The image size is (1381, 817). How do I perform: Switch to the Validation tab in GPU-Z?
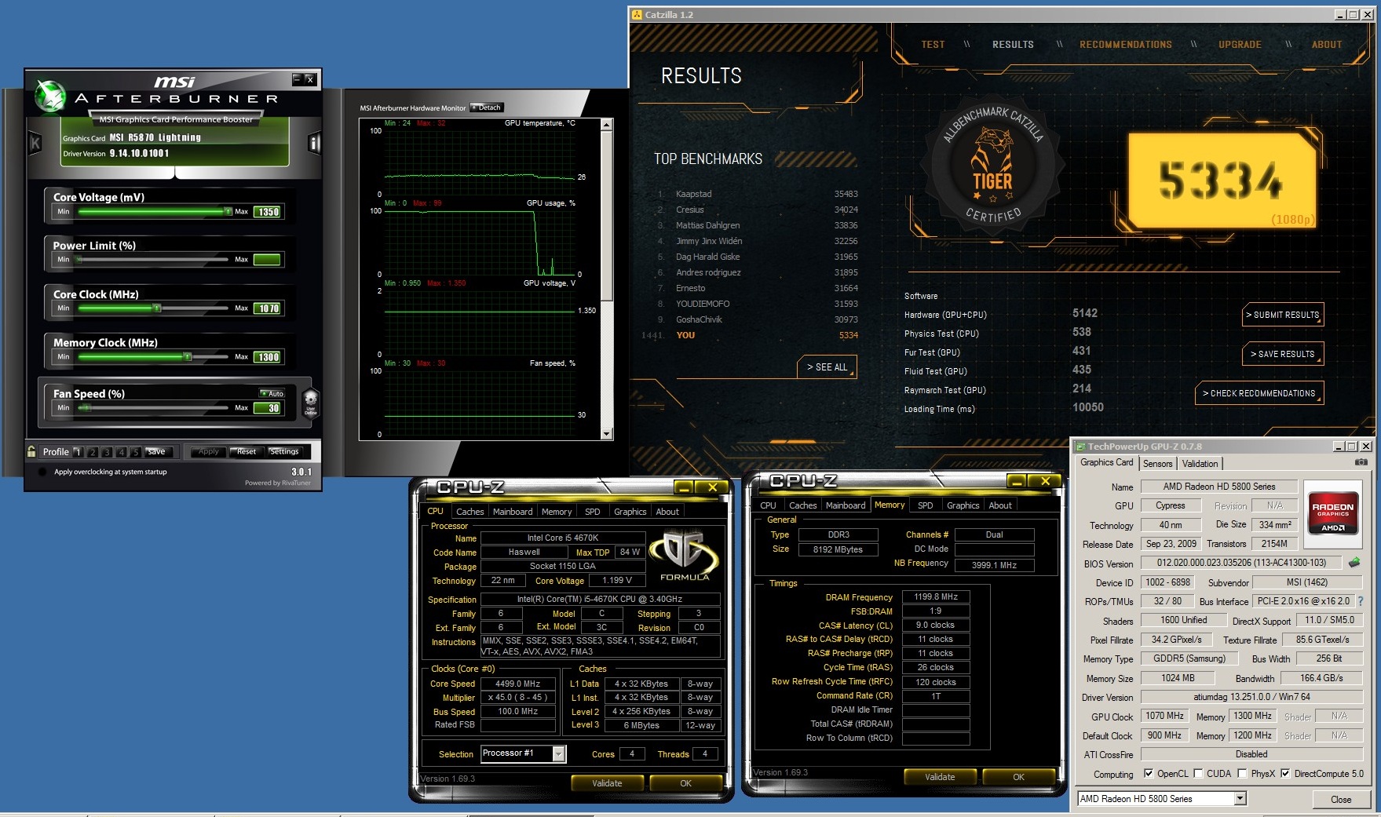click(1200, 464)
